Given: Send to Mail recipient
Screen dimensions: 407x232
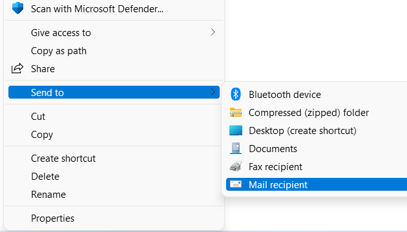Looking at the screenshot, I should (317, 184).
